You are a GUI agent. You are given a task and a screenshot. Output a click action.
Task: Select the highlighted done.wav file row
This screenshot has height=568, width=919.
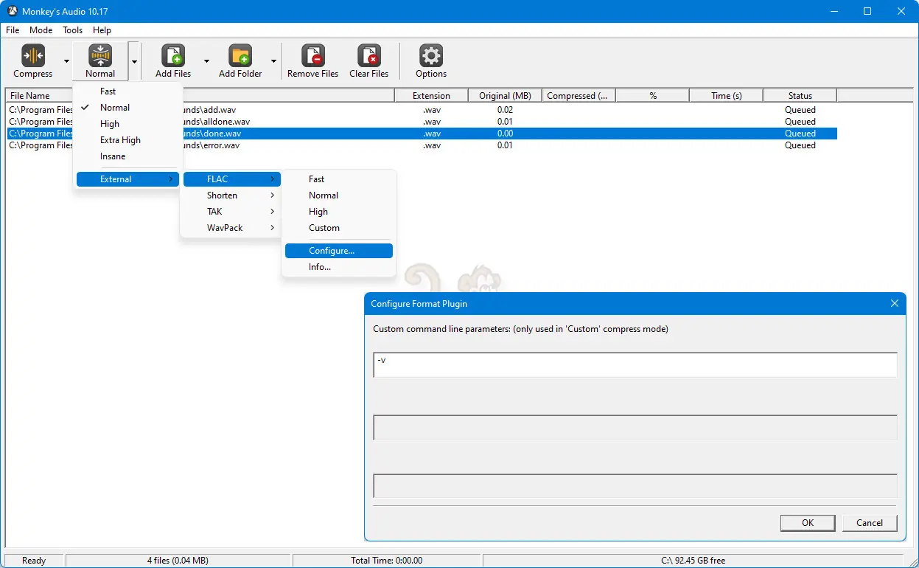click(422, 134)
